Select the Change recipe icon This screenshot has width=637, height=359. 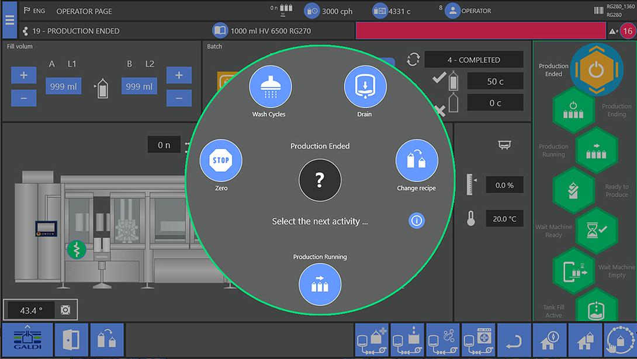[417, 161]
